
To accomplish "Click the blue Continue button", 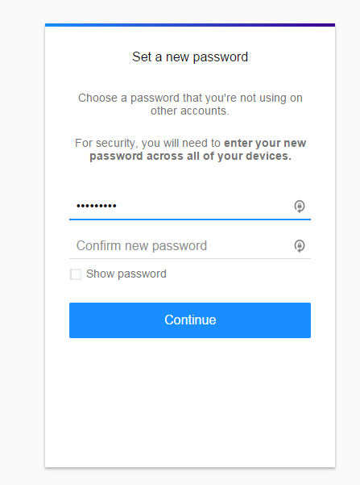I will point(190,320).
